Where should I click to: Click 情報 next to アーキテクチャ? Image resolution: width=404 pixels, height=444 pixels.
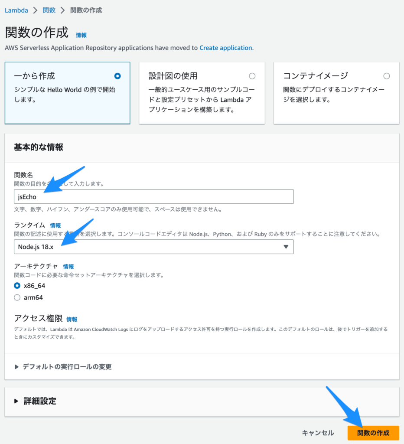(x=68, y=267)
